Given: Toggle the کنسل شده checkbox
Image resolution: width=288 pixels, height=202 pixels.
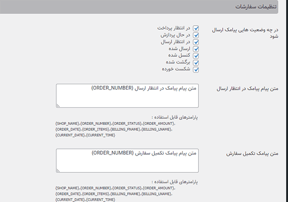Looking at the screenshot, I should point(196,56).
